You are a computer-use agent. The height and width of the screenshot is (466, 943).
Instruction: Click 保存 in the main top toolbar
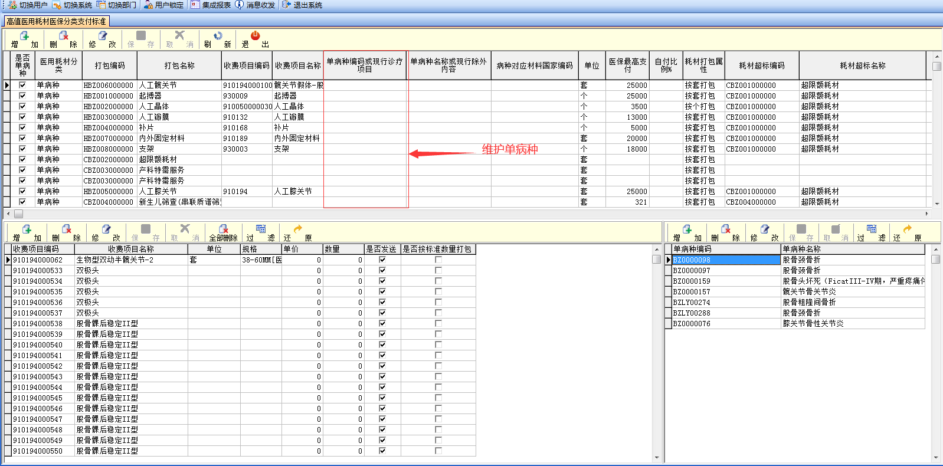[141, 40]
